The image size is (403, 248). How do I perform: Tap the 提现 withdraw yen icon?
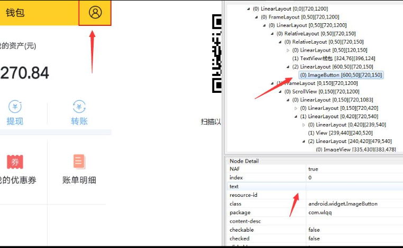(x=15, y=107)
